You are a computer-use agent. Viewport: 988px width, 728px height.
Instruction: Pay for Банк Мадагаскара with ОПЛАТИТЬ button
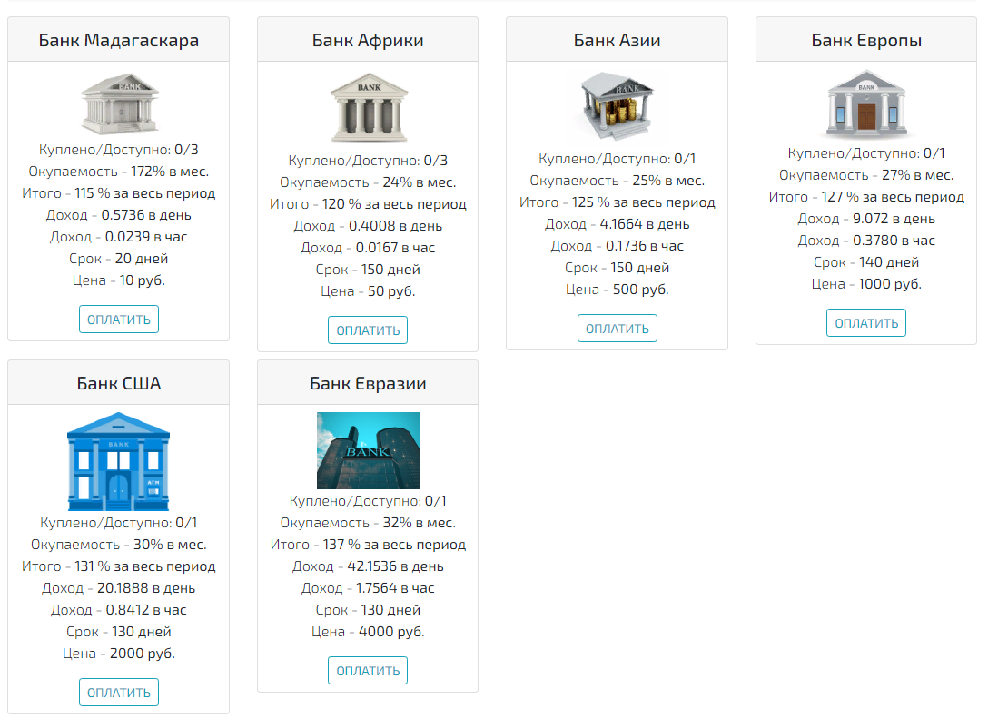click(118, 320)
